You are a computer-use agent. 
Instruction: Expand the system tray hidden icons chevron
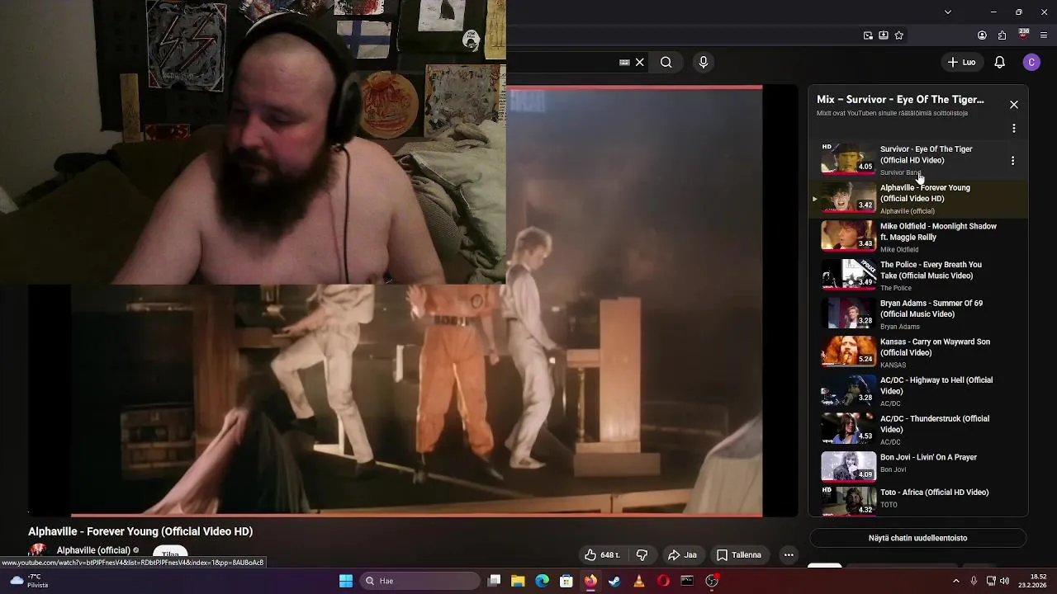[956, 581]
